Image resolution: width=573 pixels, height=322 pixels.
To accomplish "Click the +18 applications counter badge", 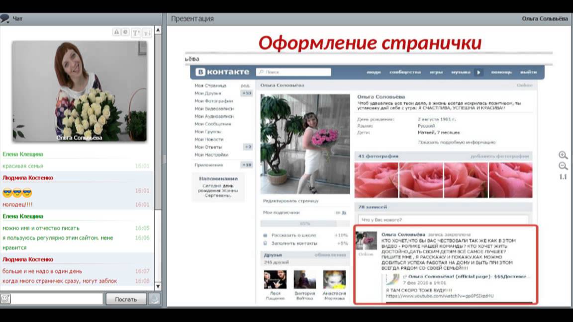I will point(247,165).
